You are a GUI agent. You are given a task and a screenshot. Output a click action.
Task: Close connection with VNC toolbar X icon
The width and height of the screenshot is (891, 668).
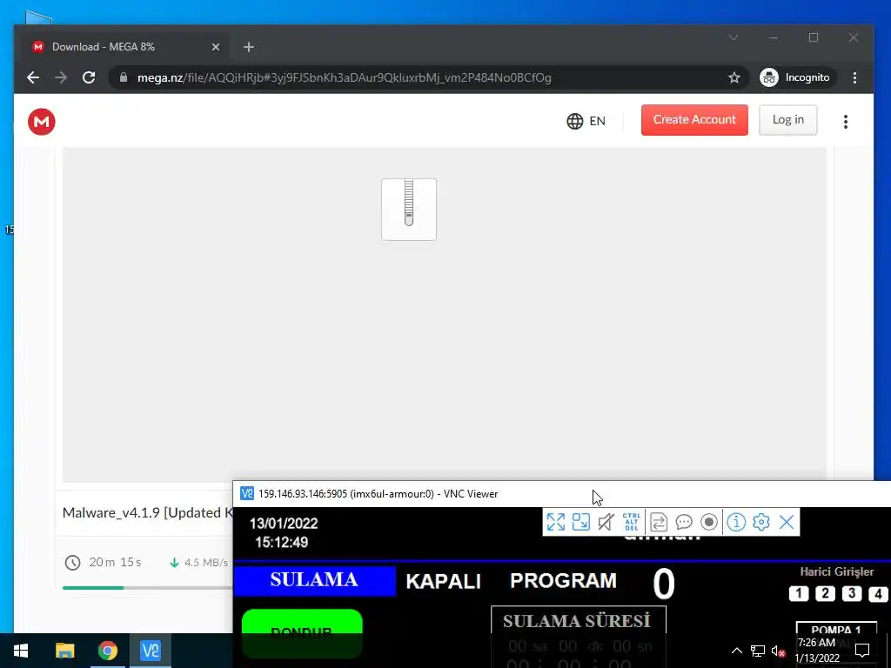(x=787, y=522)
